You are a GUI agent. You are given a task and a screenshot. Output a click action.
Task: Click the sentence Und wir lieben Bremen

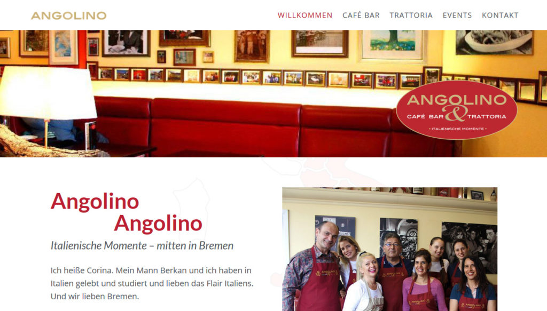[95, 297]
